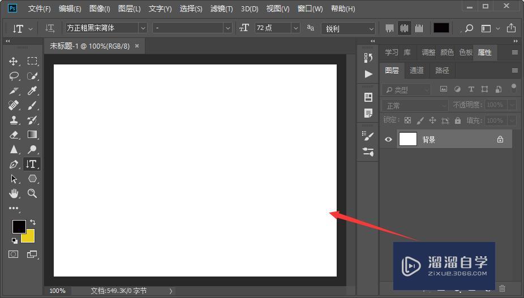Hide the 背景 layer visibility eye
The image size is (524, 298).
coord(388,139)
